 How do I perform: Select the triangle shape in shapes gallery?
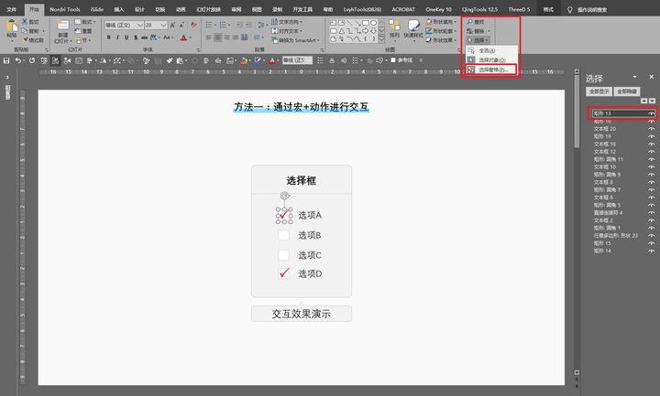click(x=341, y=31)
